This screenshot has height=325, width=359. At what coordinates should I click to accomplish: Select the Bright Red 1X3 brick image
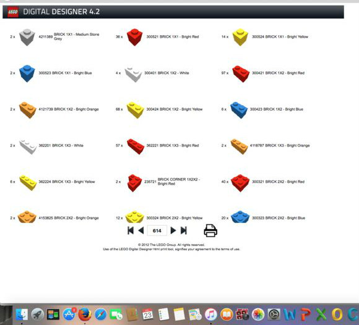pyautogui.click(x=136, y=146)
